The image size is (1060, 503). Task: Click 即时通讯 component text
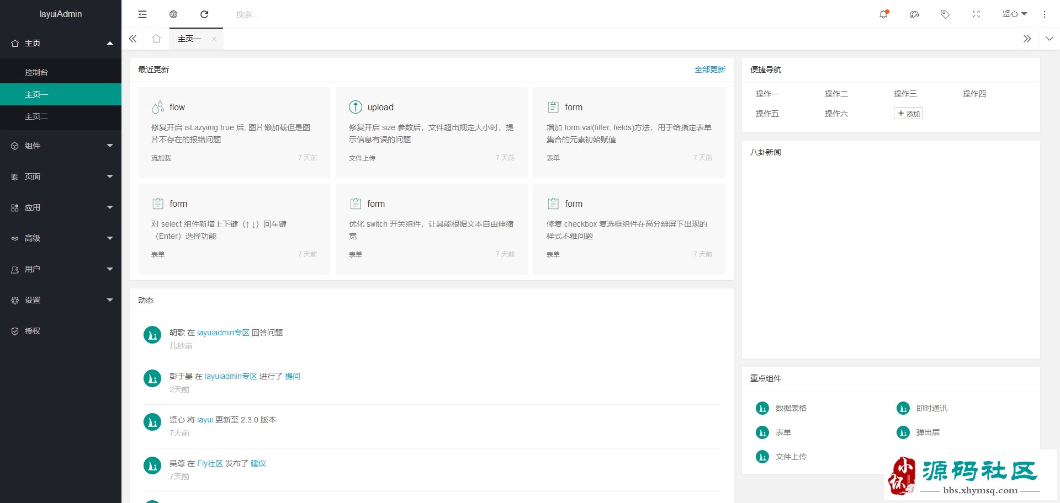[932, 408]
